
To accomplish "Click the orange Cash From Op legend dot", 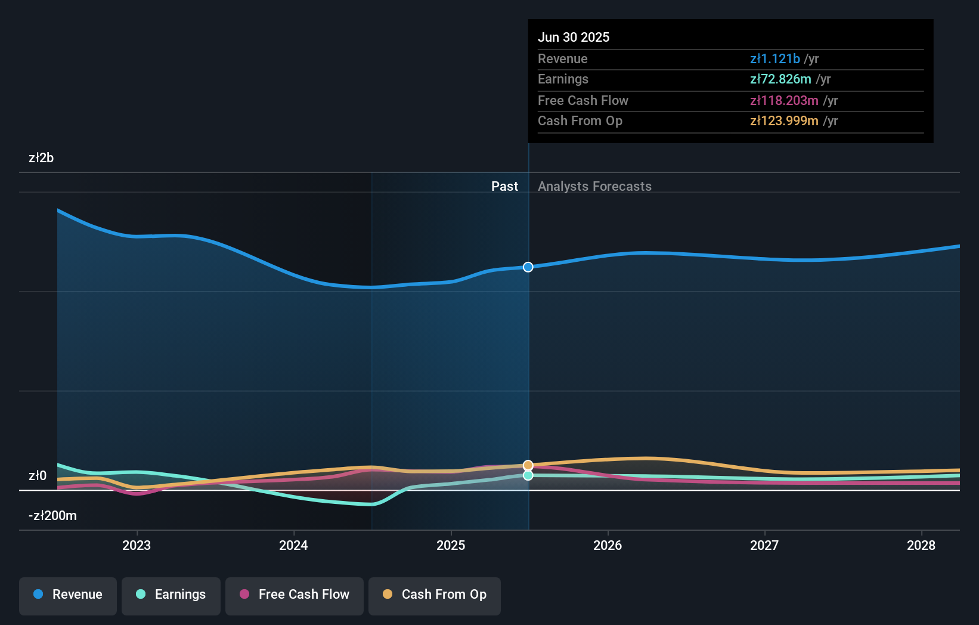I will [388, 595].
